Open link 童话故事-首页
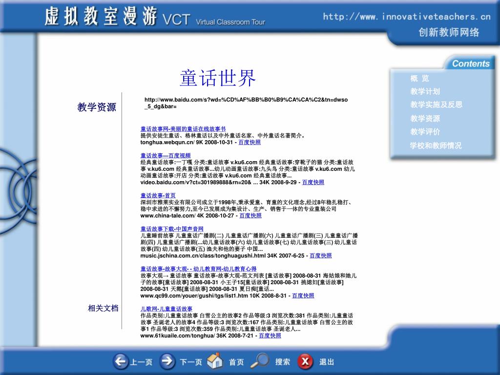This screenshot has height=375, width=500. pos(158,195)
